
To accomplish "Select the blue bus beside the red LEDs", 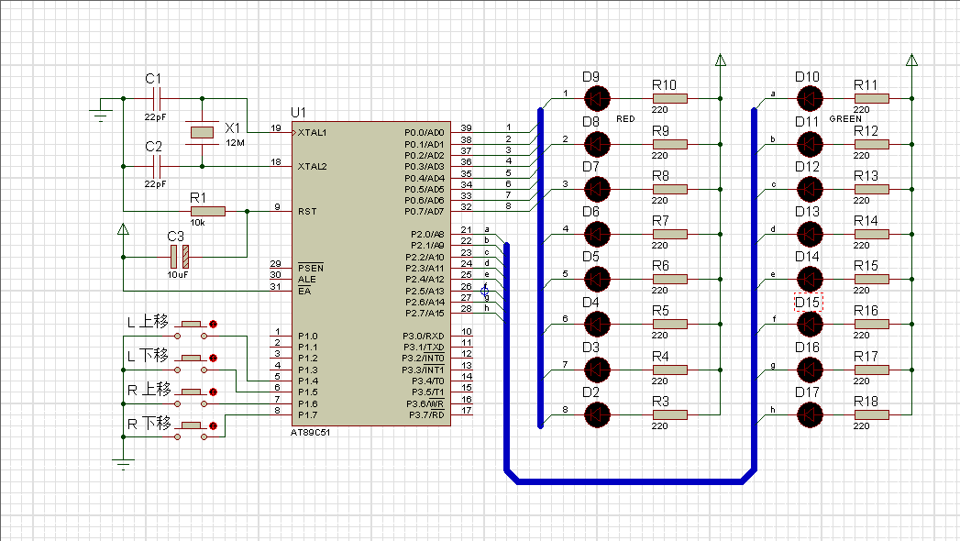I will tap(541, 268).
